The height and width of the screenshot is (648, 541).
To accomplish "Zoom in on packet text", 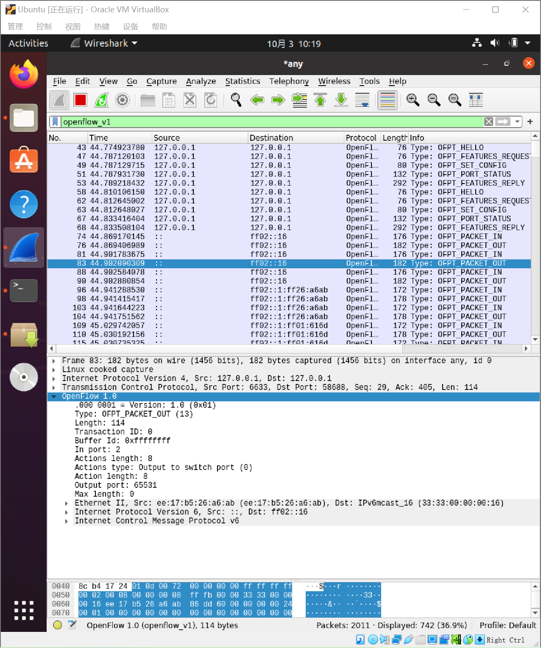I will tap(413, 100).
